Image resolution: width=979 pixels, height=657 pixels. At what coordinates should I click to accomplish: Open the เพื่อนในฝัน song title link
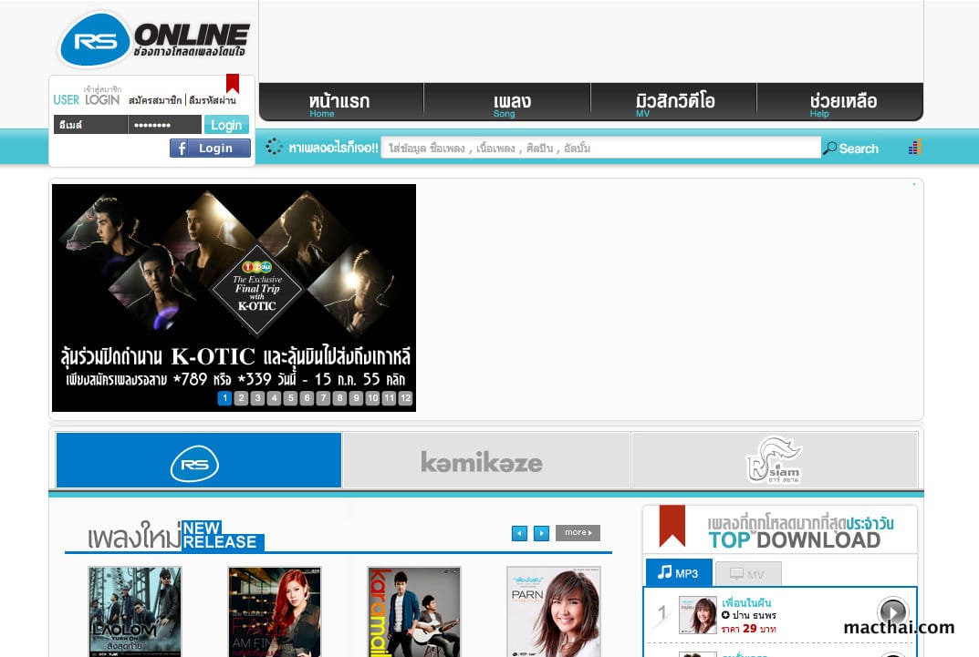click(746, 602)
